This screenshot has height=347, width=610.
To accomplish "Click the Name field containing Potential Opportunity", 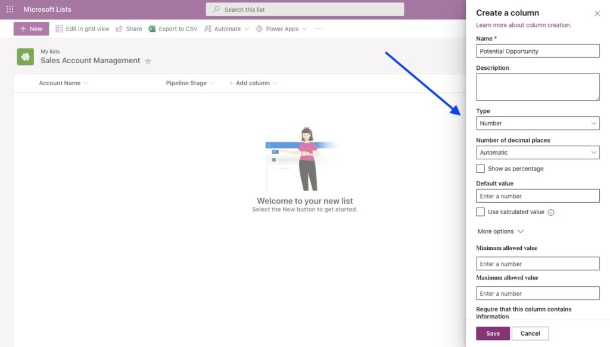I will tap(538, 51).
